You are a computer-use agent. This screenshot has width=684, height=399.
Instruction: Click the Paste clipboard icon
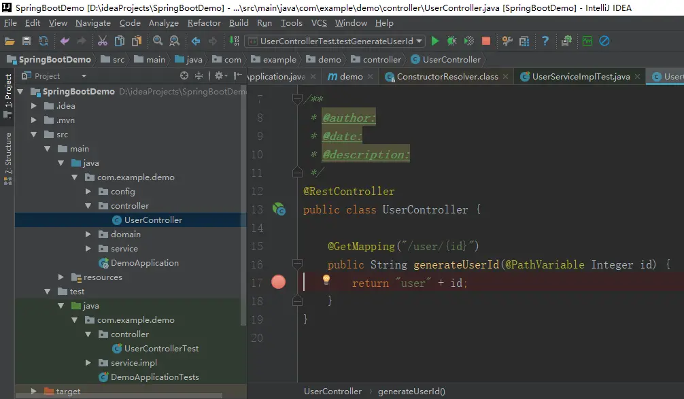click(x=137, y=41)
